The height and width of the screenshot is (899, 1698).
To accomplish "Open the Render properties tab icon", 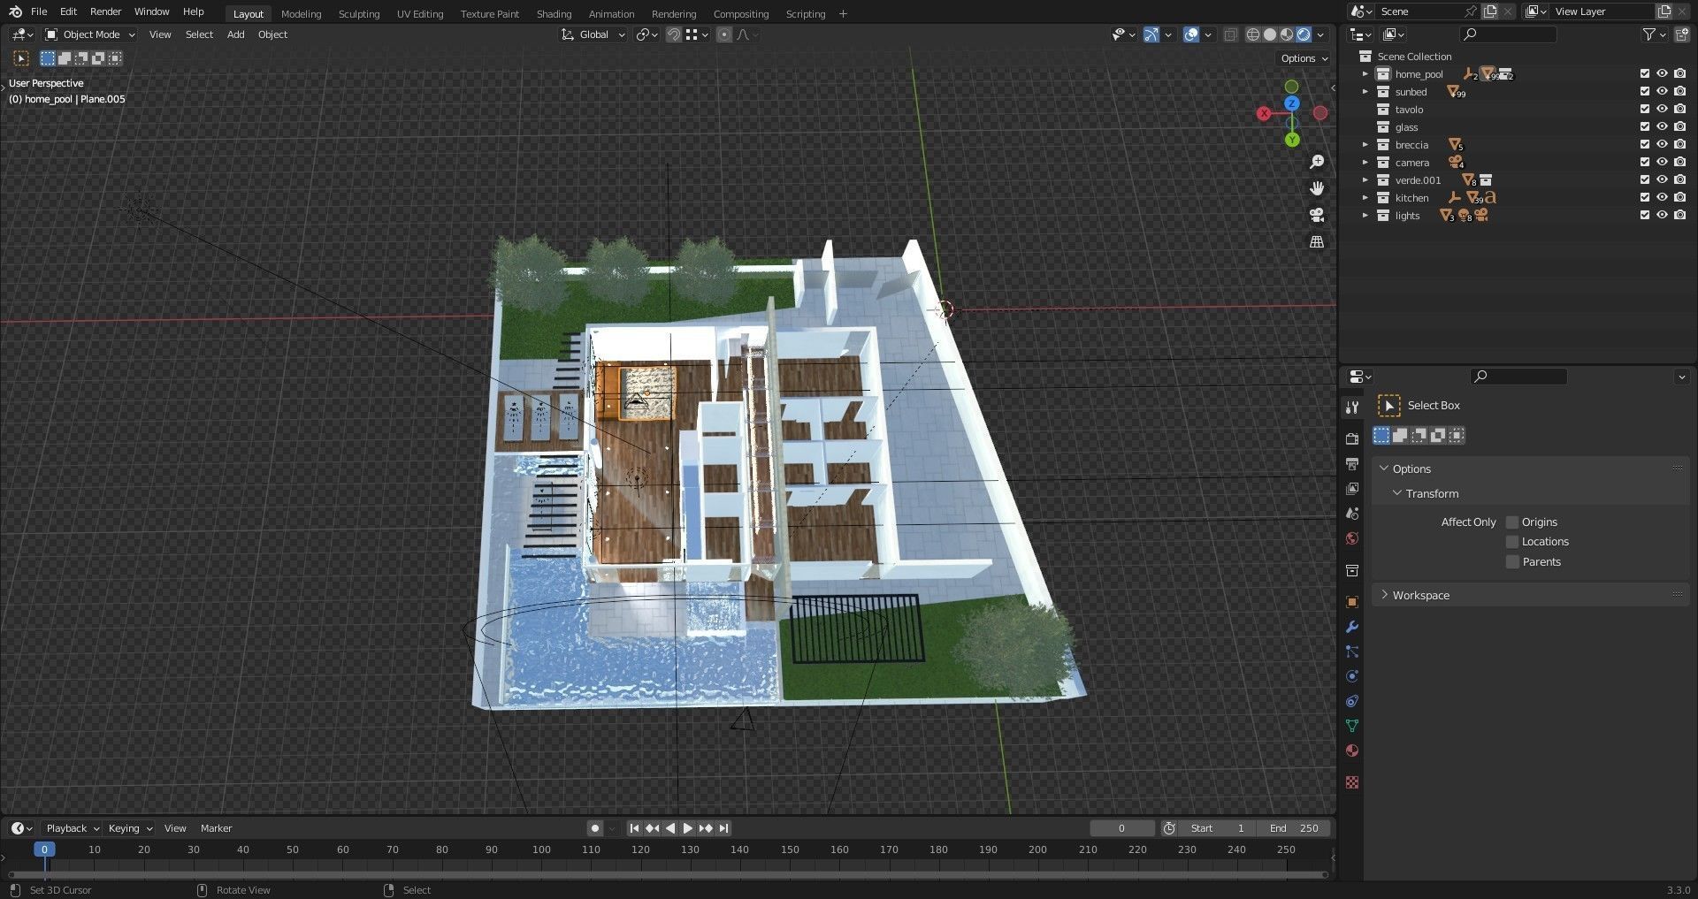I will coord(1351,438).
